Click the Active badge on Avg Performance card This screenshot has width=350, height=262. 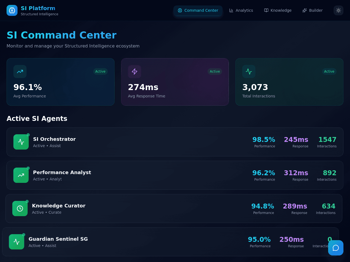tap(100, 72)
